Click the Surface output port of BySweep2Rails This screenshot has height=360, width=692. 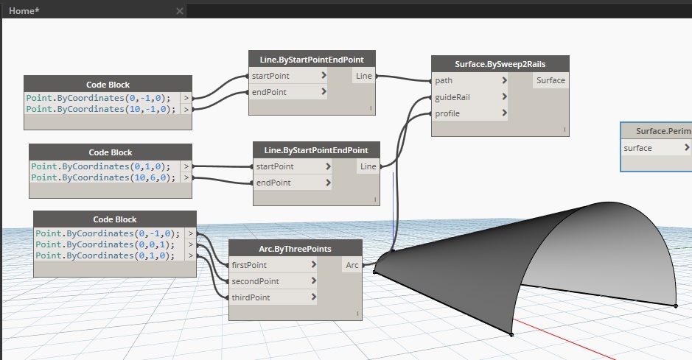coord(551,80)
